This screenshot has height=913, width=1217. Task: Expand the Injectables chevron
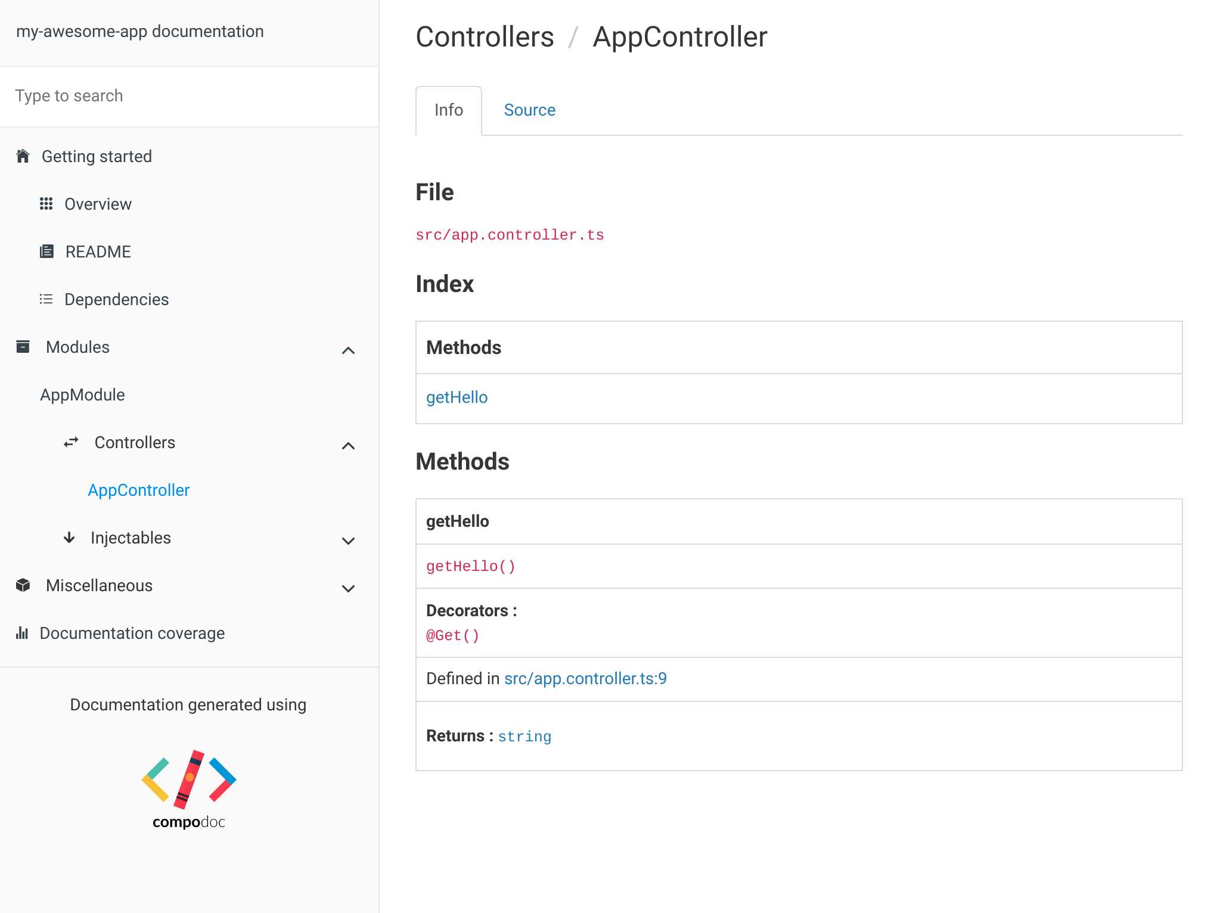coord(348,541)
